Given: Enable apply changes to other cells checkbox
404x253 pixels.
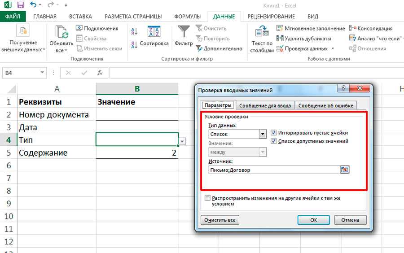Looking at the screenshot, I should click(207, 198).
